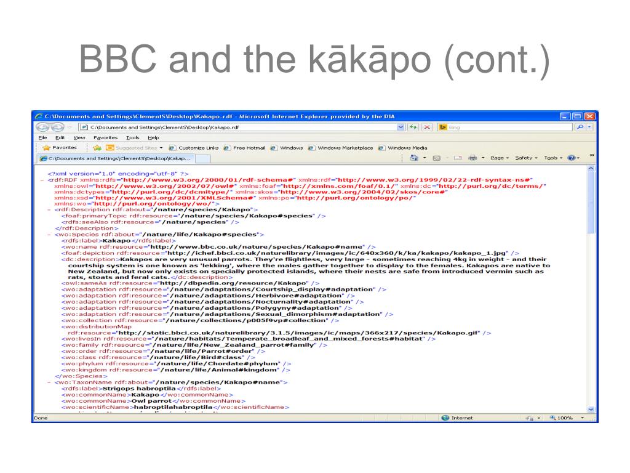Collapse the rdf:RDF root node minus sign
This screenshot has height=473, width=630.
pyautogui.click(x=42, y=180)
